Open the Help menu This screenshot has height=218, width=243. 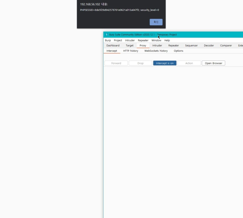click(x=167, y=40)
